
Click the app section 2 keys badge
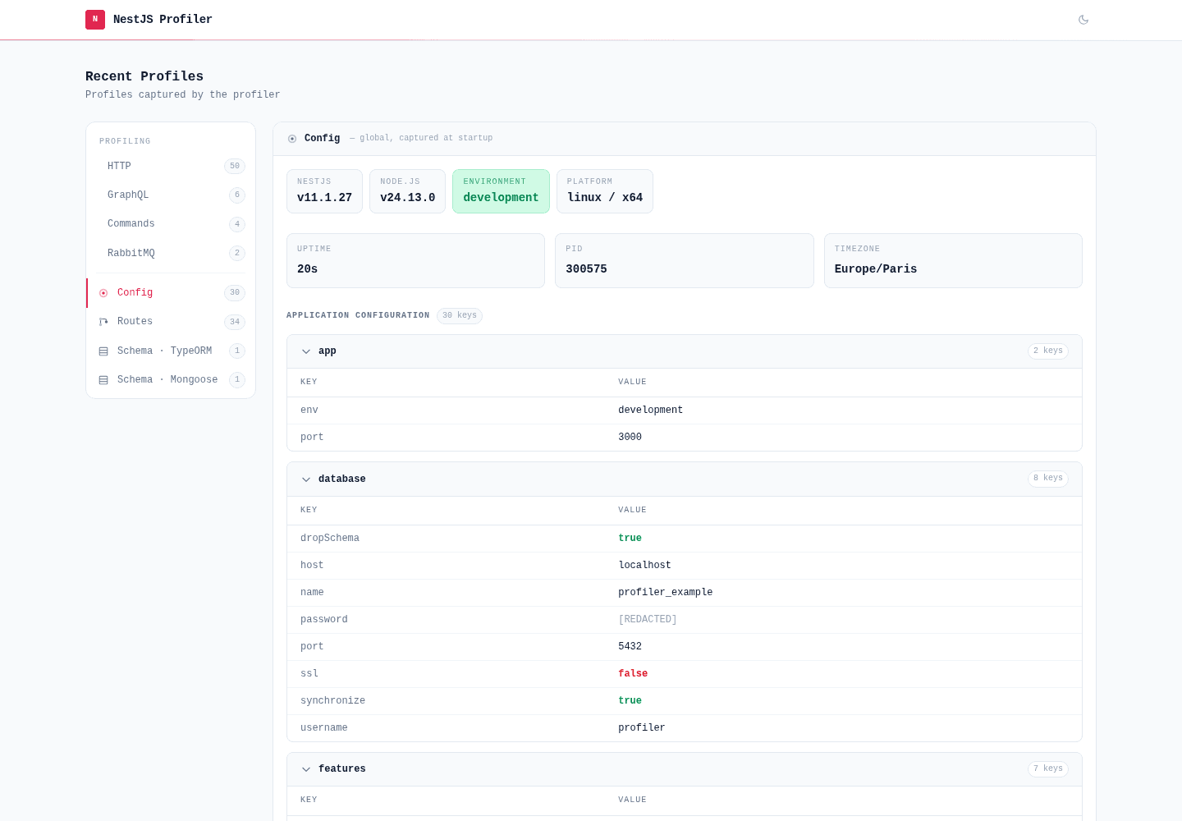[1048, 351]
